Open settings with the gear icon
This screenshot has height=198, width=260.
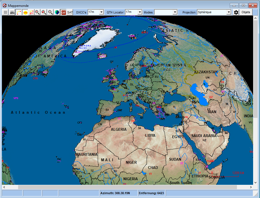(236, 12)
